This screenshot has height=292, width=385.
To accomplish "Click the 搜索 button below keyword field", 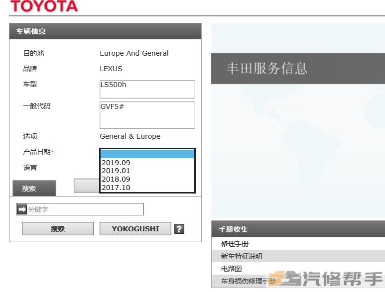I will [x=58, y=229].
